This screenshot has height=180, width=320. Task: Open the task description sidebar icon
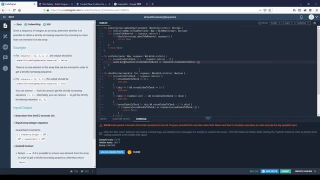[x=5, y=25]
